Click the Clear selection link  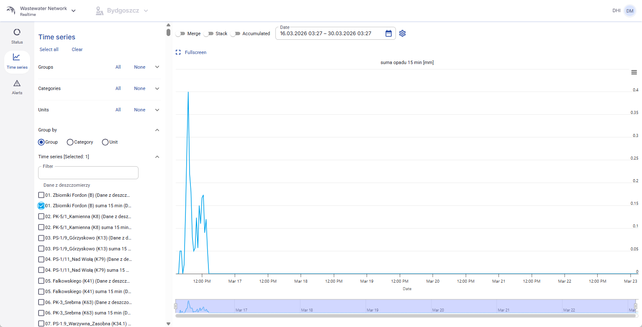click(77, 49)
